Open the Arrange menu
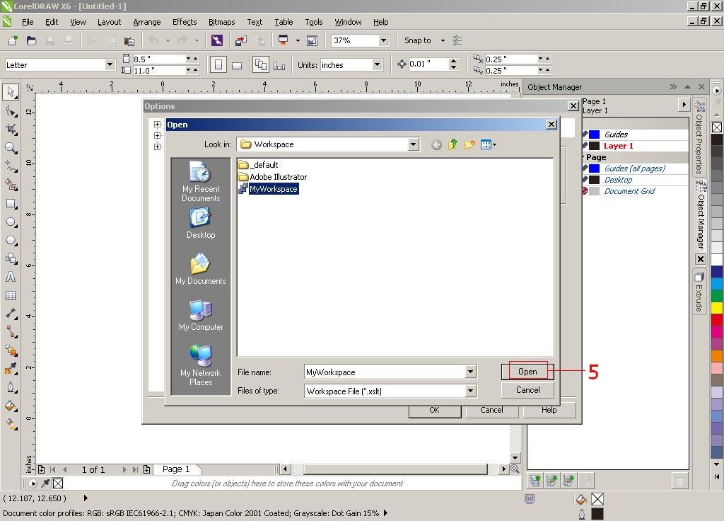The image size is (724, 521). (147, 22)
